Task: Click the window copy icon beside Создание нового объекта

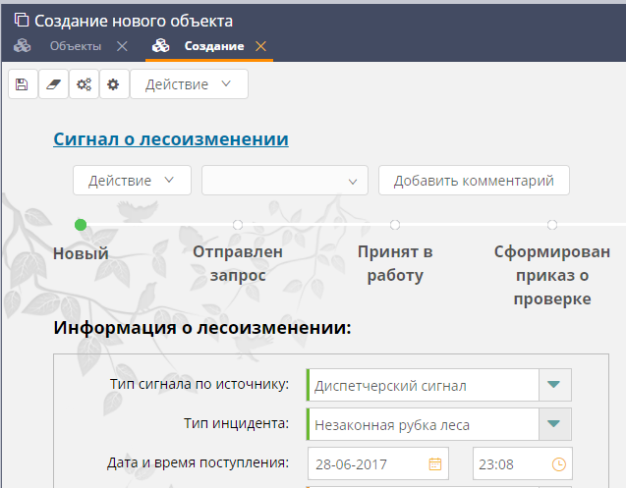Action: [x=22, y=20]
